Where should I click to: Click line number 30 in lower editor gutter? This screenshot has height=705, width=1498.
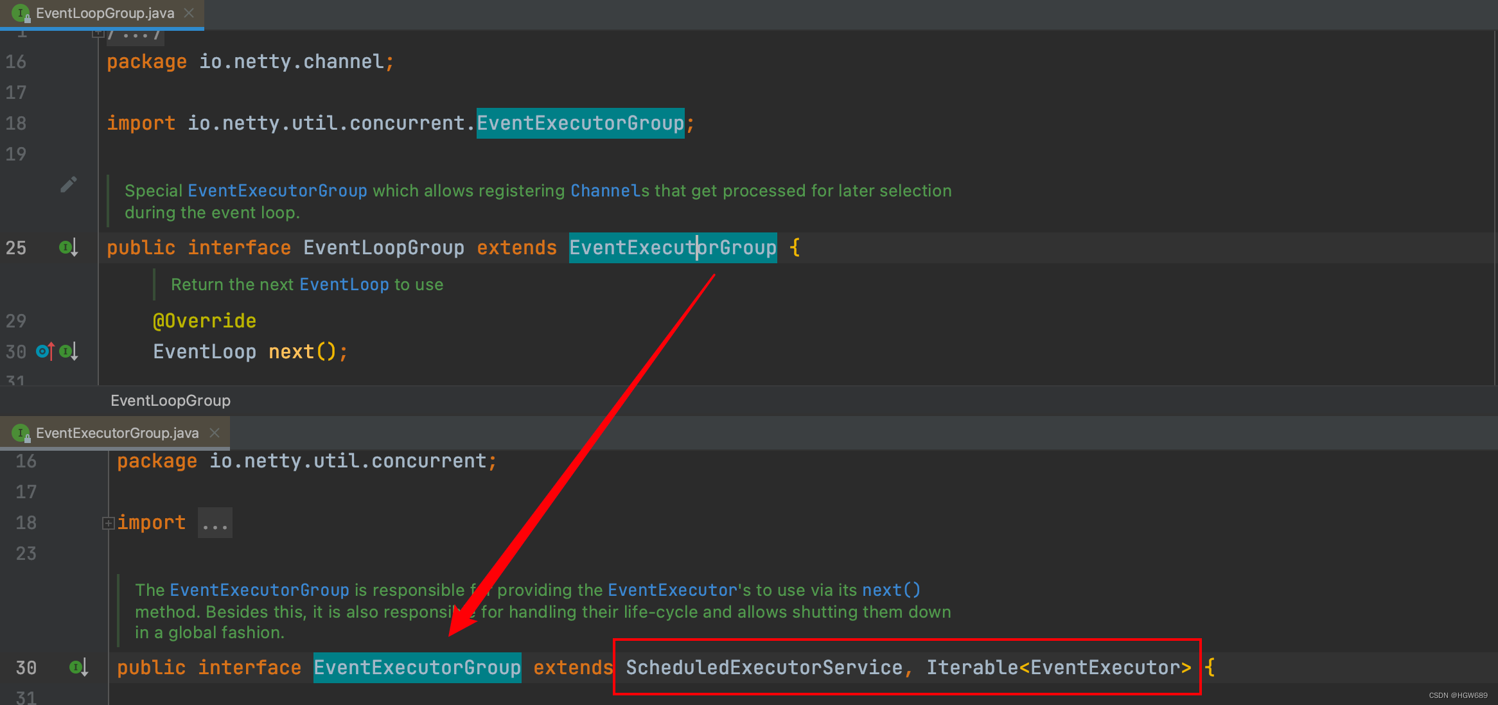26,668
